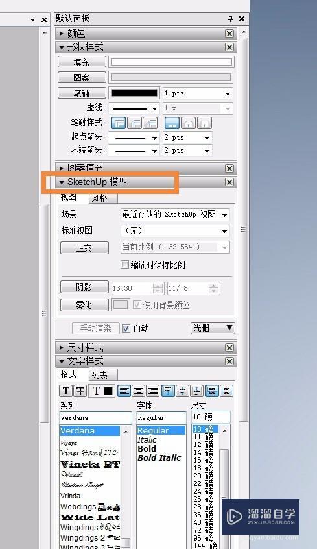
Task: Anchor text to the top
Action: 169,391
